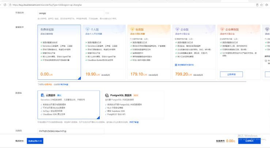The height and width of the screenshot is (148, 270).
Task: Choose the PostgreSQL 数据库 option
Action: (133, 105)
